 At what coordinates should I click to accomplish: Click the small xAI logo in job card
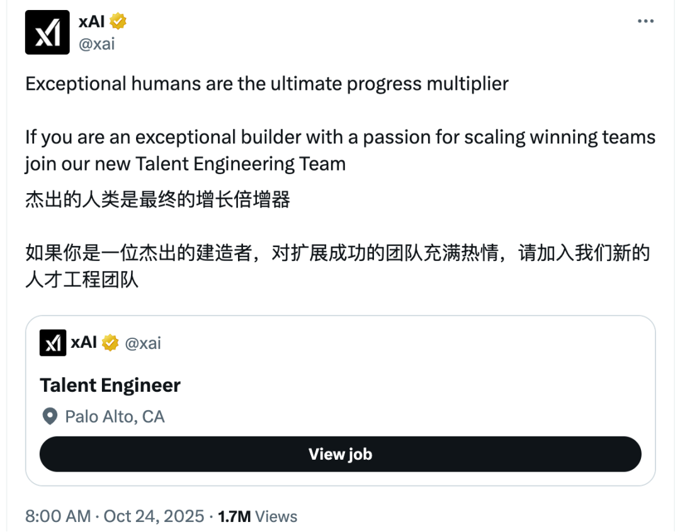[x=53, y=343]
